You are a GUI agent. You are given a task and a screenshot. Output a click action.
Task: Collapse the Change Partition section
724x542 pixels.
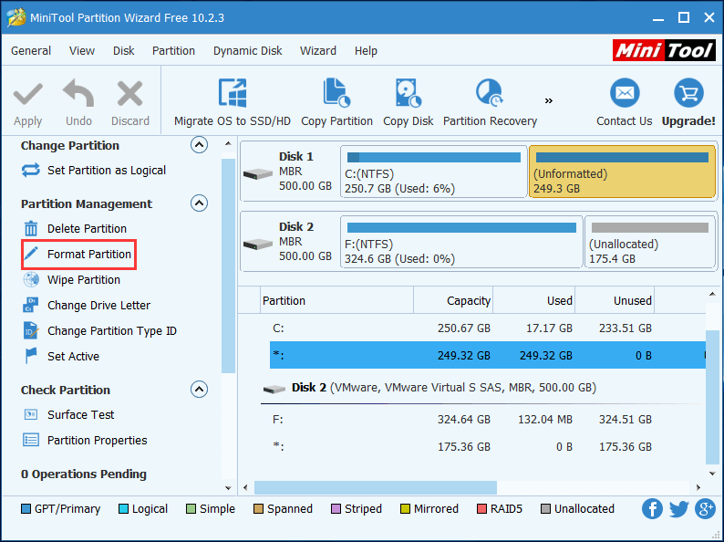pos(199,145)
